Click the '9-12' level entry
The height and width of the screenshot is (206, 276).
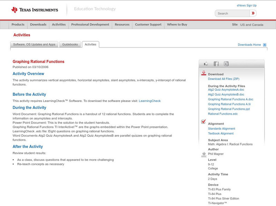pos(211,165)
